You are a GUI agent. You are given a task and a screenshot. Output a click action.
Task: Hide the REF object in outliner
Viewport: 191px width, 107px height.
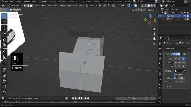tap(185, 19)
